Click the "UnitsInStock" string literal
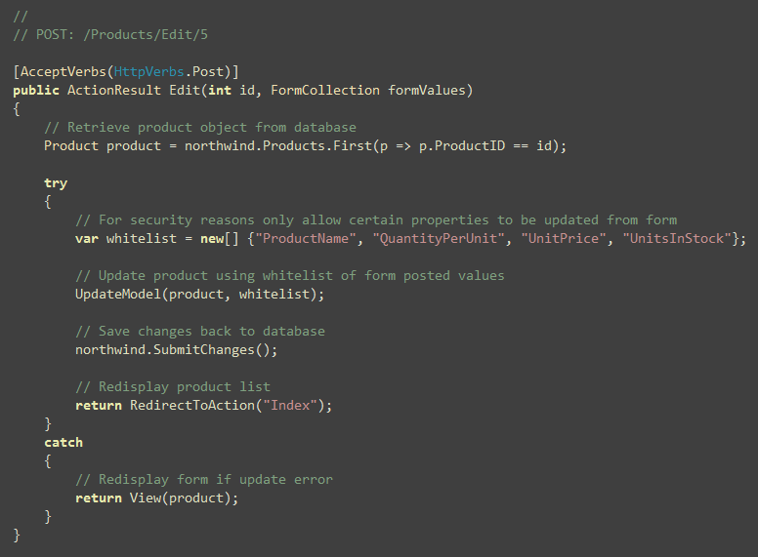The height and width of the screenshot is (557, 758). (677, 238)
